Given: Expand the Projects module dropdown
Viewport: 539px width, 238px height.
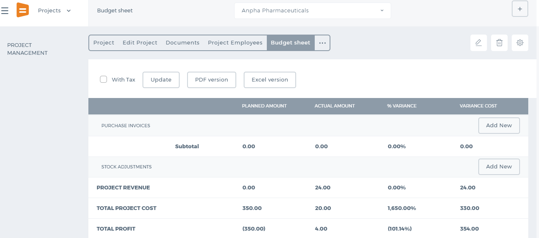Looking at the screenshot, I should tap(55, 11).
